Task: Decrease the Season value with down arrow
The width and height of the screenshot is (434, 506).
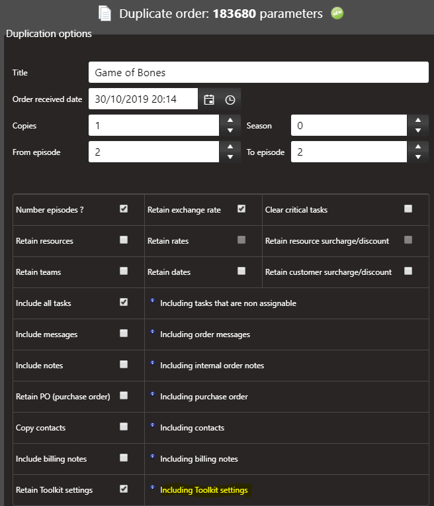Action: (x=417, y=130)
